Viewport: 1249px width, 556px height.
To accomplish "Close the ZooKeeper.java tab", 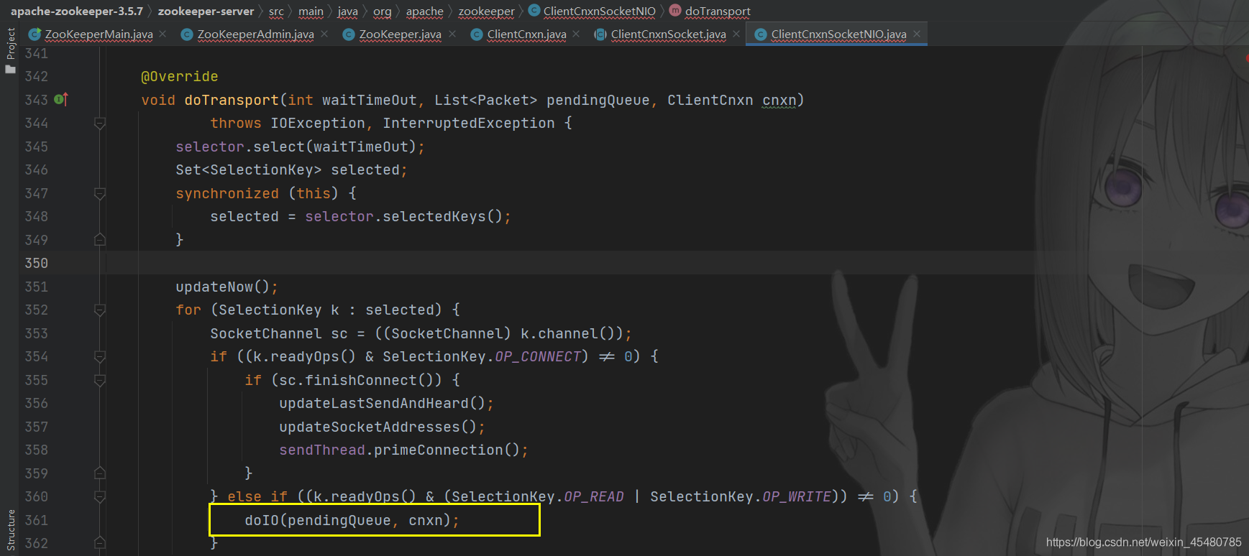I will point(452,34).
